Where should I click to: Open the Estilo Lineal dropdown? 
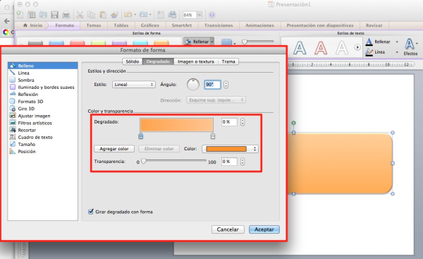pyautogui.click(x=134, y=85)
